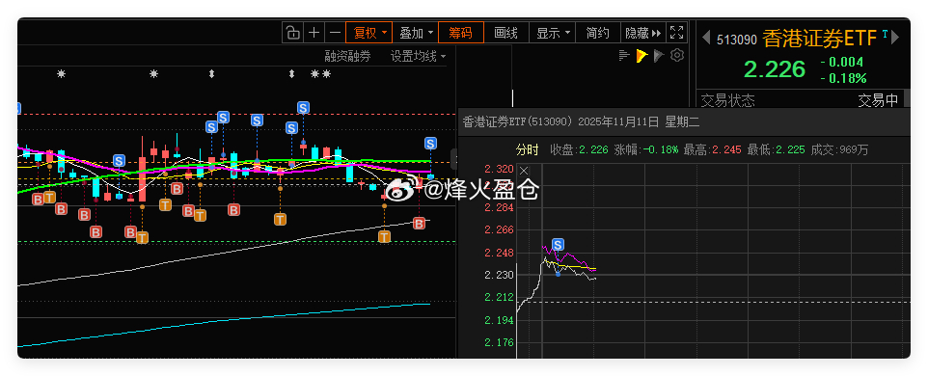Screen dimensions: 928x376
Task: Click the rightmost star event marker
Action: 326,74
